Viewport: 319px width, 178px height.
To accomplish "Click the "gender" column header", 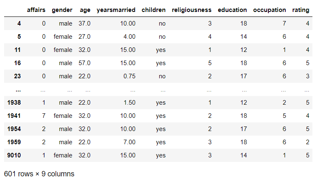I will [62, 10].
